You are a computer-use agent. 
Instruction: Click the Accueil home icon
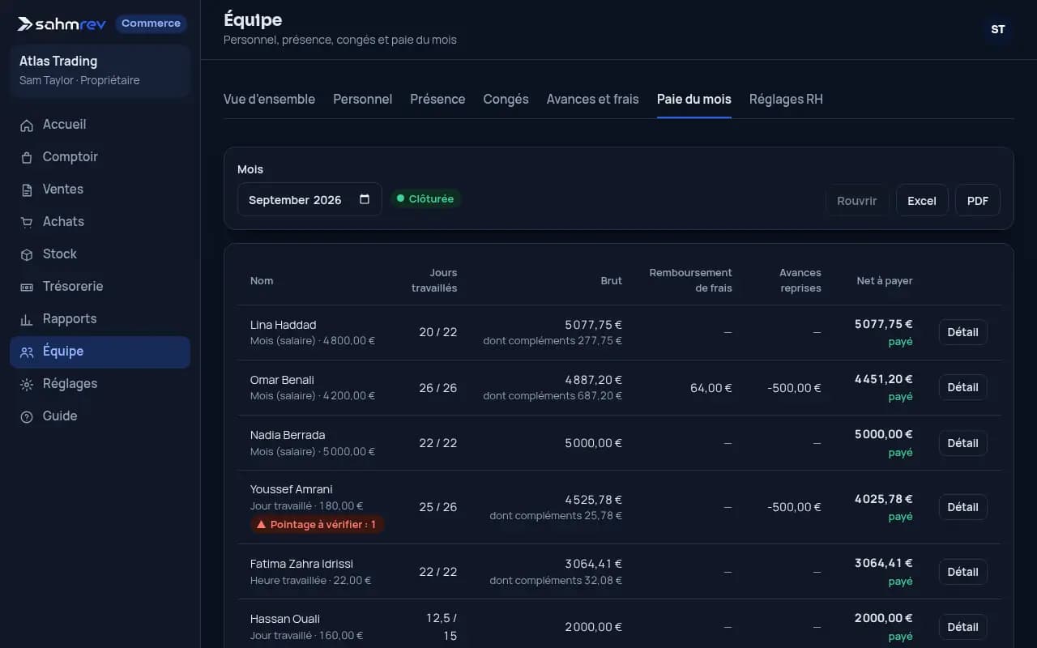(x=27, y=125)
